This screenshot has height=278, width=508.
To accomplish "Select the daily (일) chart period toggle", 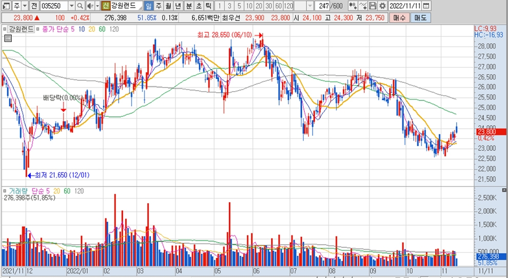I will pos(148,6).
